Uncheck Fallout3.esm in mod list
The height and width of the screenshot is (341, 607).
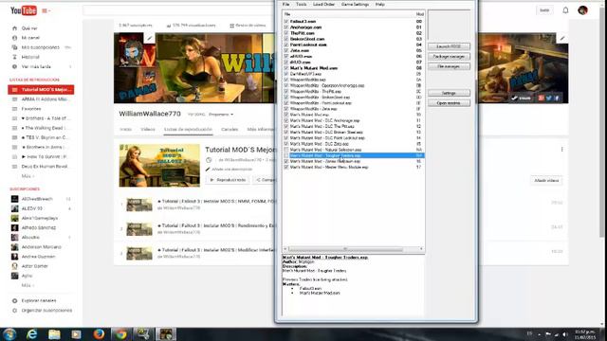click(x=286, y=22)
